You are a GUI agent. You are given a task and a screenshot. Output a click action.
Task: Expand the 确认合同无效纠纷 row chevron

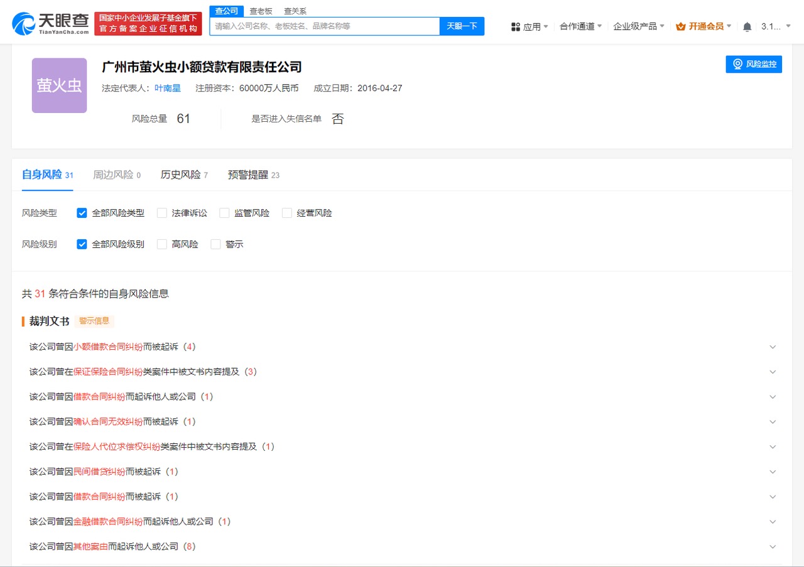[773, 422]
